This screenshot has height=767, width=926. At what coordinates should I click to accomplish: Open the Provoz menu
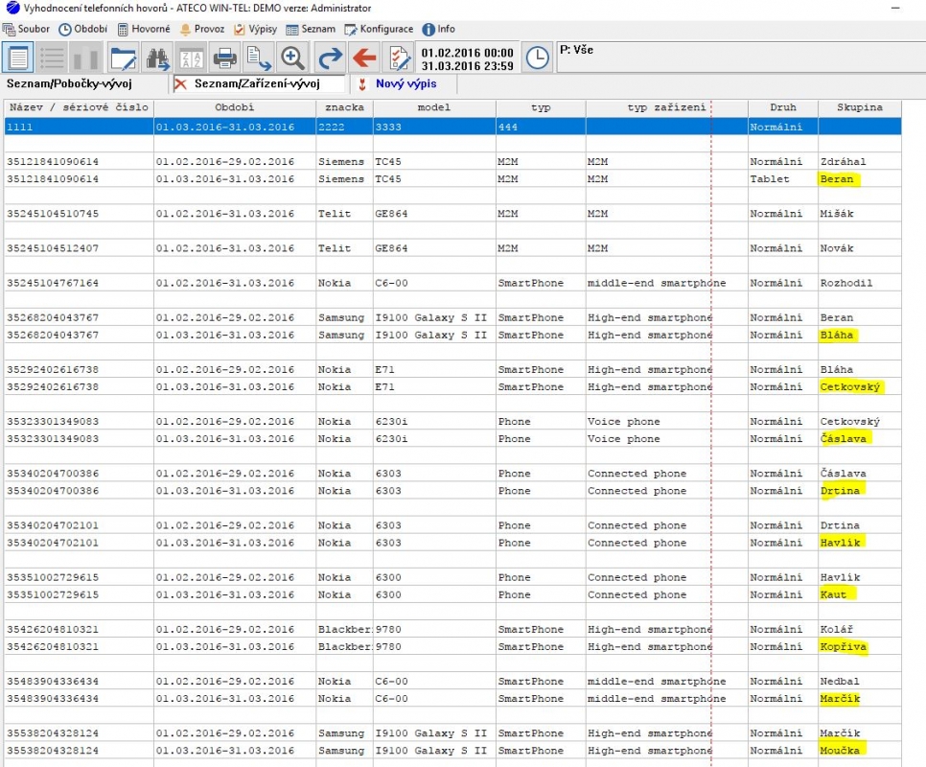(x=202, y=29)
